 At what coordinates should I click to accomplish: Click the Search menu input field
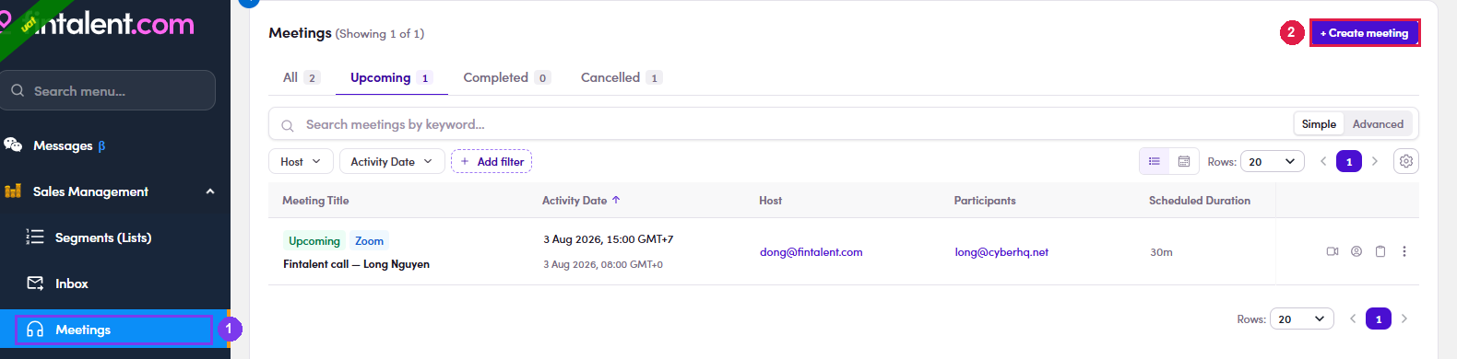tap(108, 90)
